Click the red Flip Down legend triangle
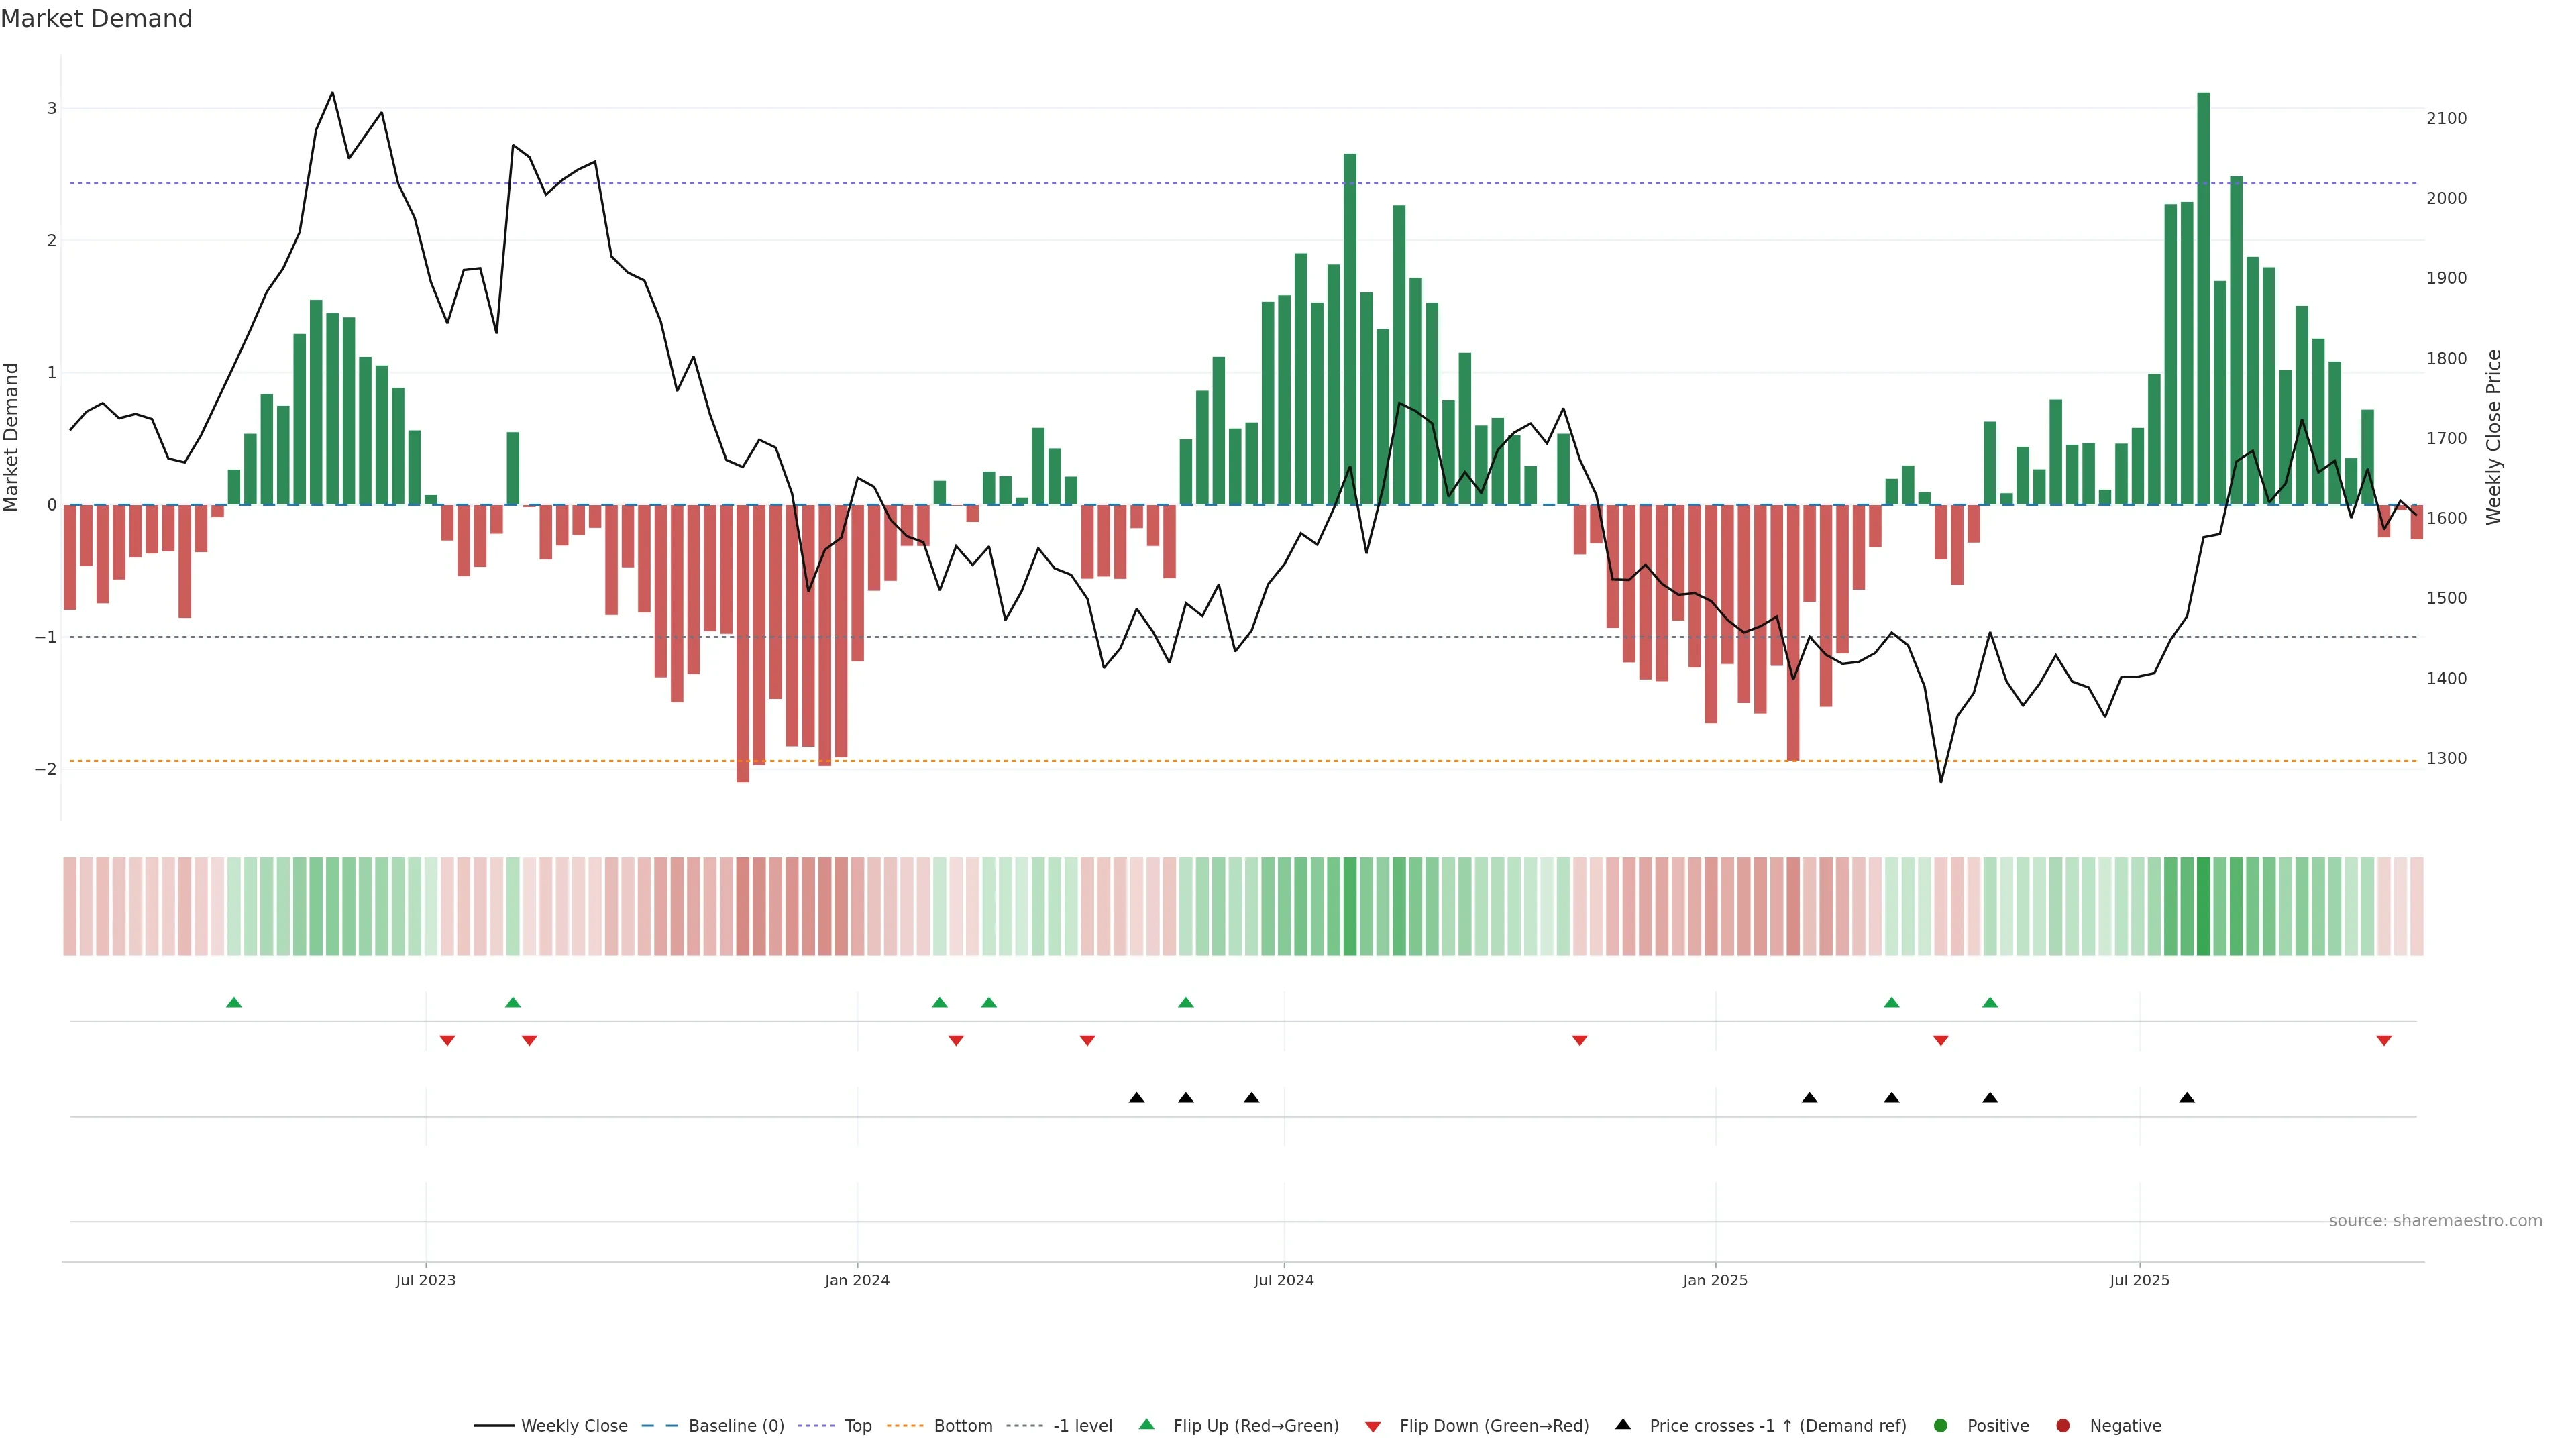Screen dimensions: 2576x1449 [1373, 1427]
